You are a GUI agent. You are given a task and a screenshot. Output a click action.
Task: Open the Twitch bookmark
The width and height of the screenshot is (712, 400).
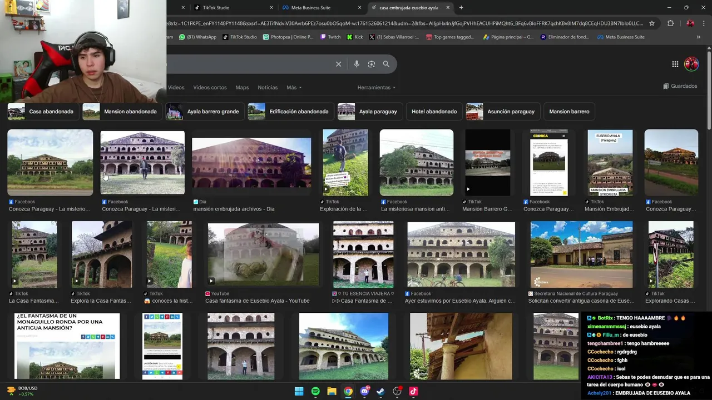(330, 37)
